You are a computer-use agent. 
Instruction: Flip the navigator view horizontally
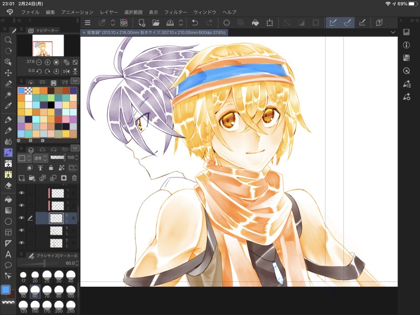[x=66, y=71]
